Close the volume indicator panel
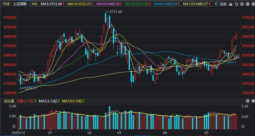The image size is (255, 136). pos(248,101)
